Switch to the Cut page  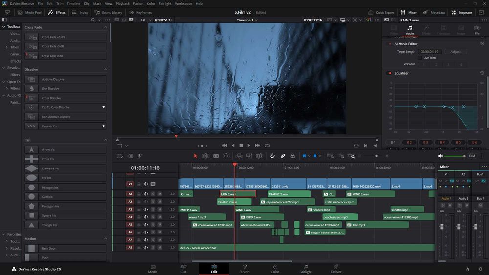coord(183,269)
